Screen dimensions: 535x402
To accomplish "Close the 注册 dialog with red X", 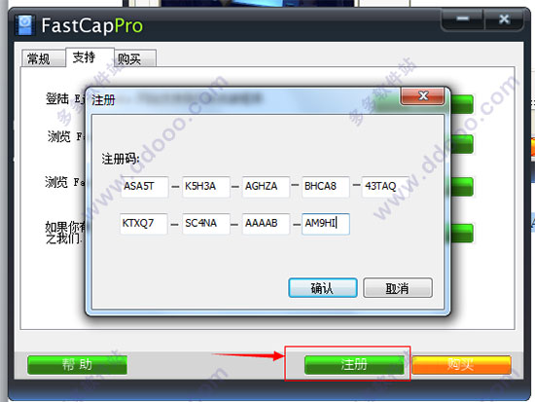I will 423,96.
